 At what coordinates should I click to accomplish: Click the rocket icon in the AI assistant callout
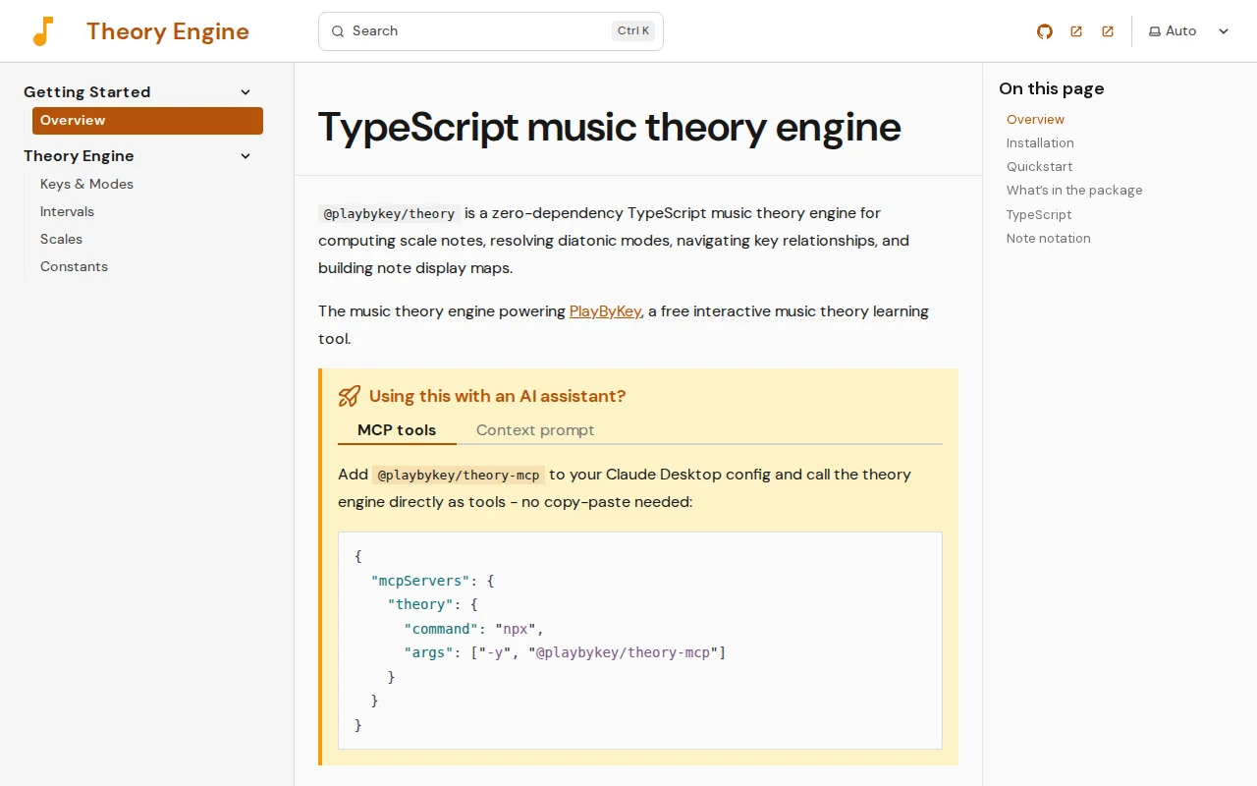350,396
